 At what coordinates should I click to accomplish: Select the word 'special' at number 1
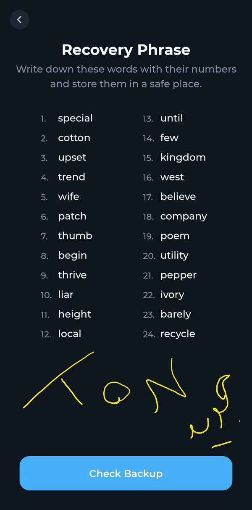pyautogui.click(x=75, y=118)
